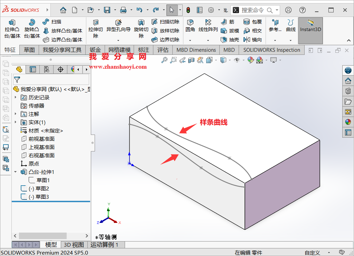
Task: Open the Hole Wizard (异型孔向导) tool
Action: 118,26
